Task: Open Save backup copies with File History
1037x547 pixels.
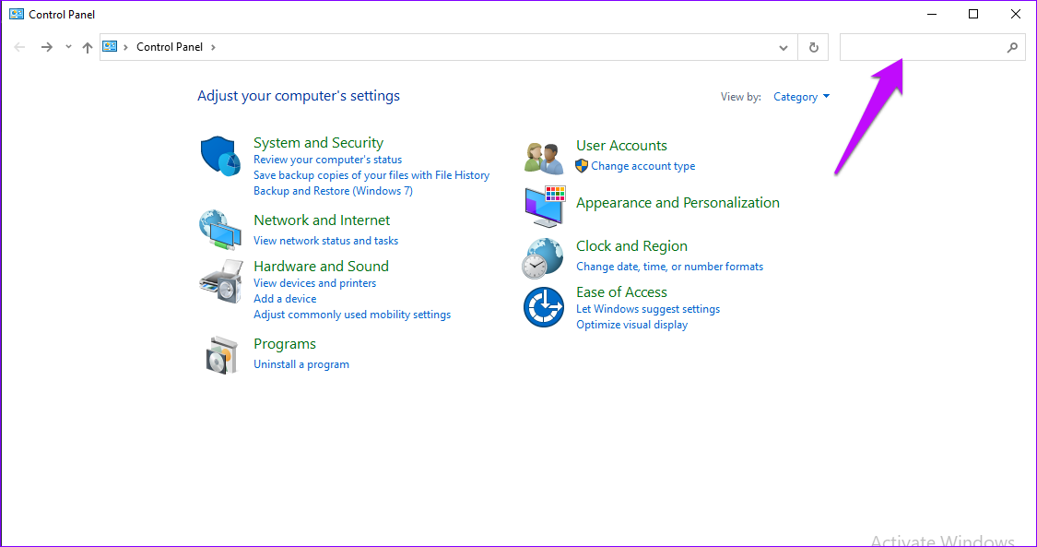Action: pyautogui.click(x=371, y=175)
